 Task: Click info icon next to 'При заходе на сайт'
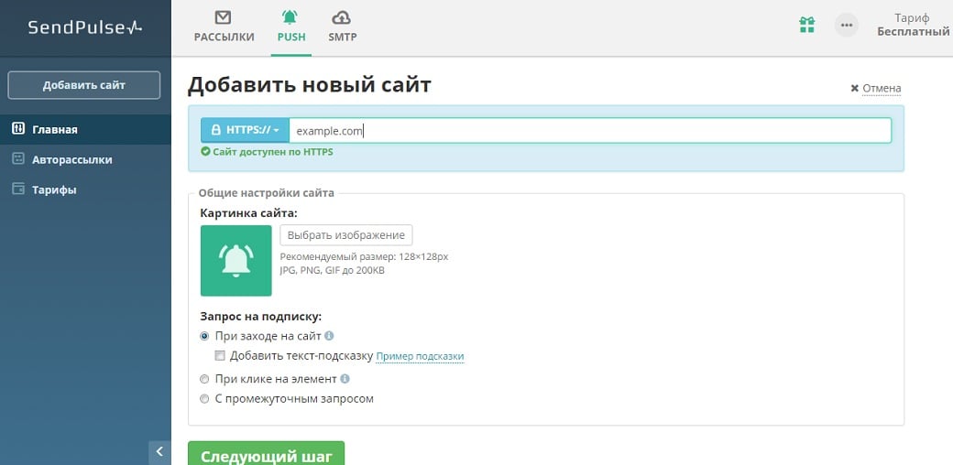(x=329, y=336)
